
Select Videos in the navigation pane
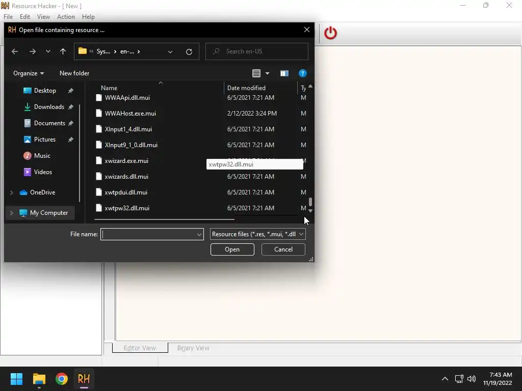[x=43, y=172]
